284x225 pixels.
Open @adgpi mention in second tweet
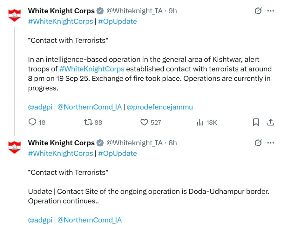40,220
